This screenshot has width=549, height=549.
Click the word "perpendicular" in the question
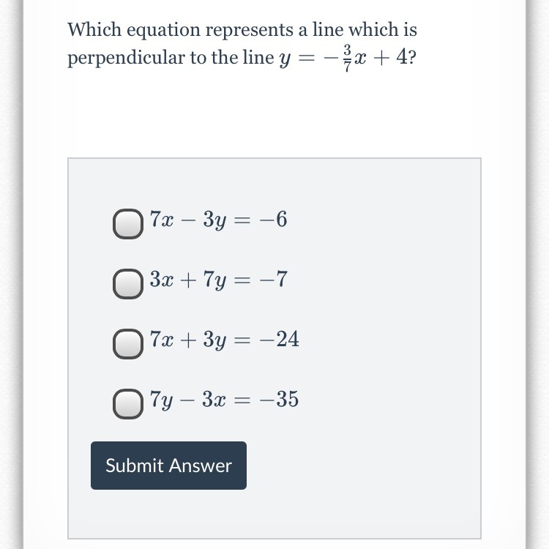point(126,59)
